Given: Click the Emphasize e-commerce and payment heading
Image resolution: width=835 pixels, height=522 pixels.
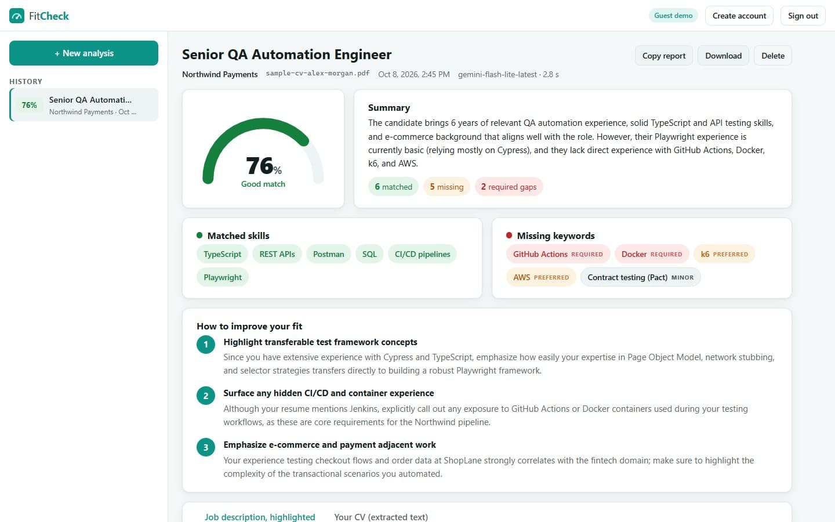Looking at the screenshot, I should click(x=329, y=445).
